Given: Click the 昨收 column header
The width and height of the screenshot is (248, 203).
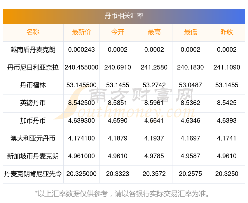Looking at the screenshot, I should (x=227, y=32).
